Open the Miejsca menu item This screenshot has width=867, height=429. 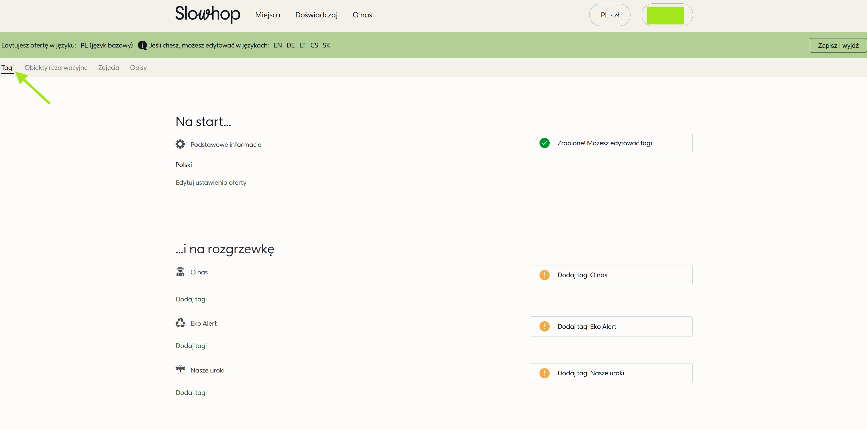[268, 15]
